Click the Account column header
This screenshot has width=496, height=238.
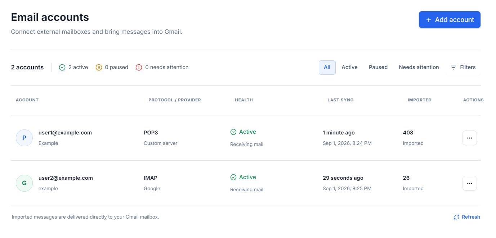click(x=27, y=100)
